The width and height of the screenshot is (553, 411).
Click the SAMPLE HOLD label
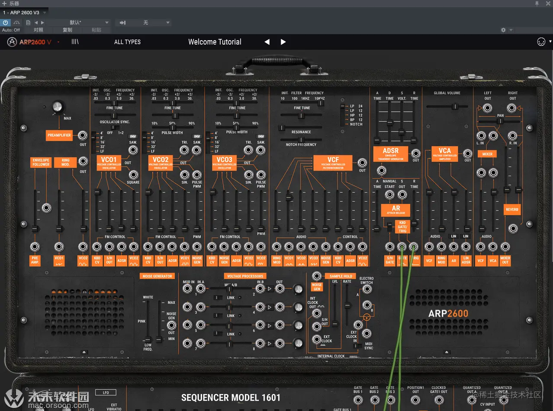coord(341,276)
